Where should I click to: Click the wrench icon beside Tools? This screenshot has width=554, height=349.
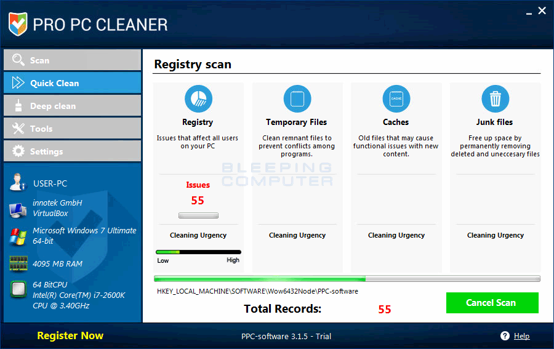(x=18, y=128)
